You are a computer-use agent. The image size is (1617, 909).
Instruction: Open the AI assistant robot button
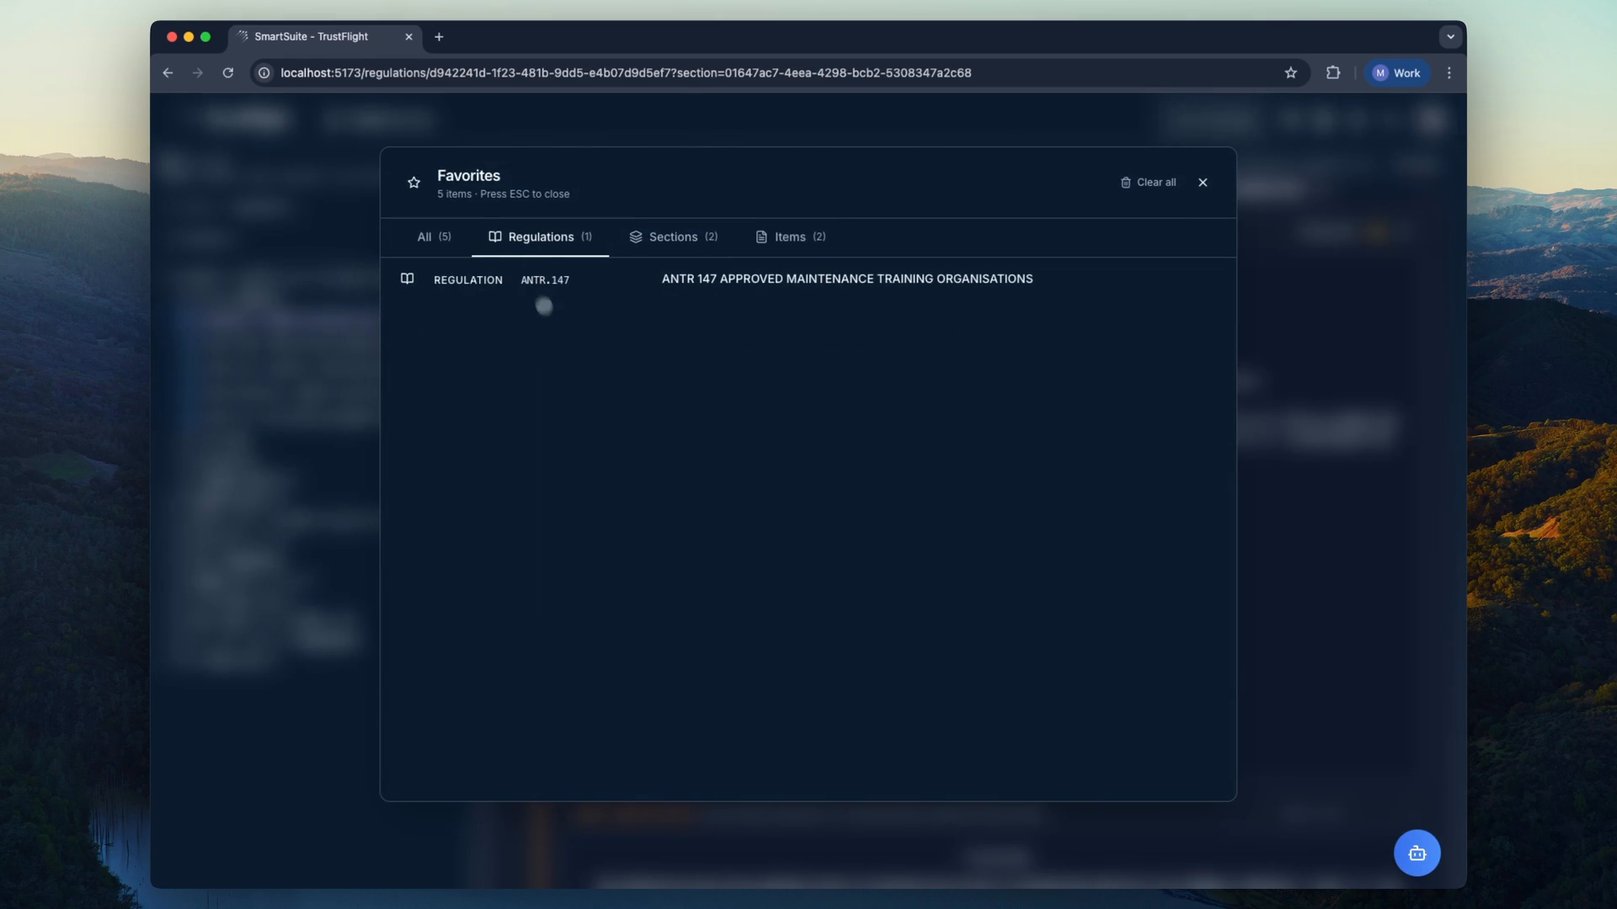pyautogui.click(x=1417, y=853)
